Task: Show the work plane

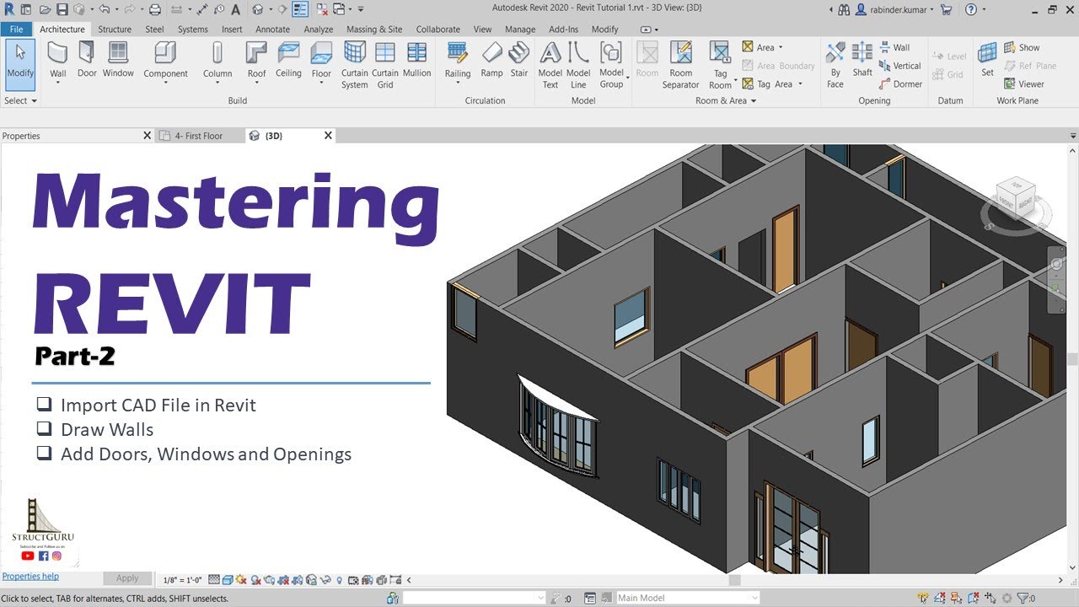Action: (1022, 48)
